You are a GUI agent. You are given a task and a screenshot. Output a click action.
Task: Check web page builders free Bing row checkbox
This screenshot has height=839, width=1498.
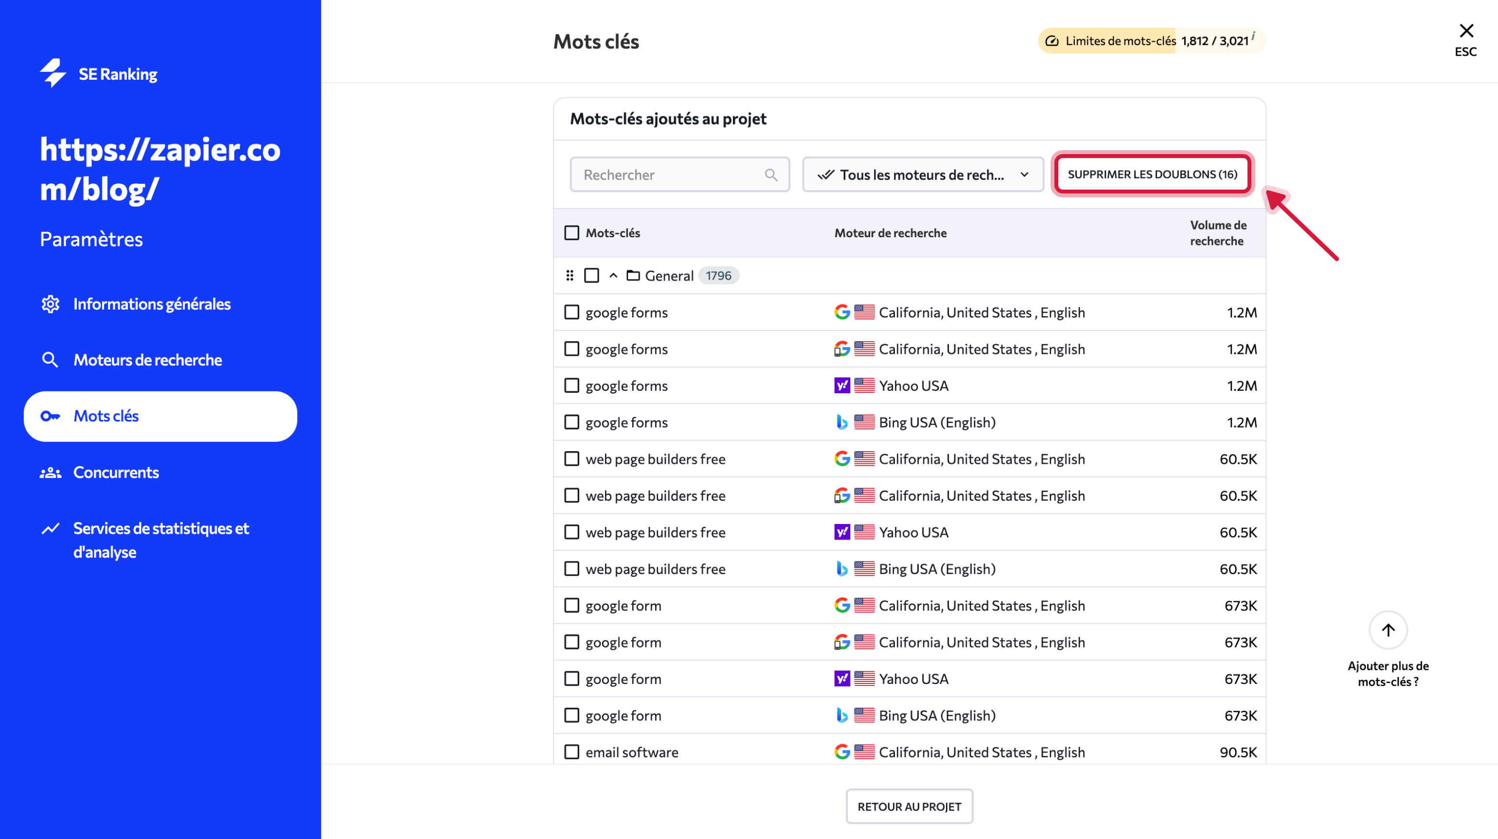tap(571, 568)
